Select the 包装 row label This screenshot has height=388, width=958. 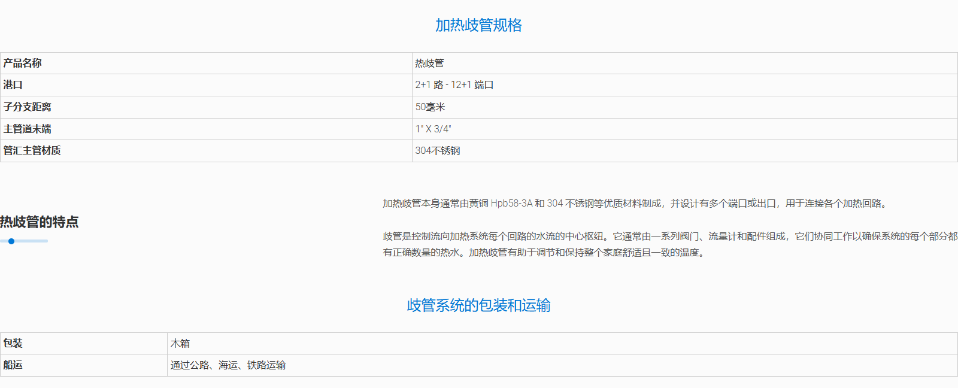coord(13,344)
